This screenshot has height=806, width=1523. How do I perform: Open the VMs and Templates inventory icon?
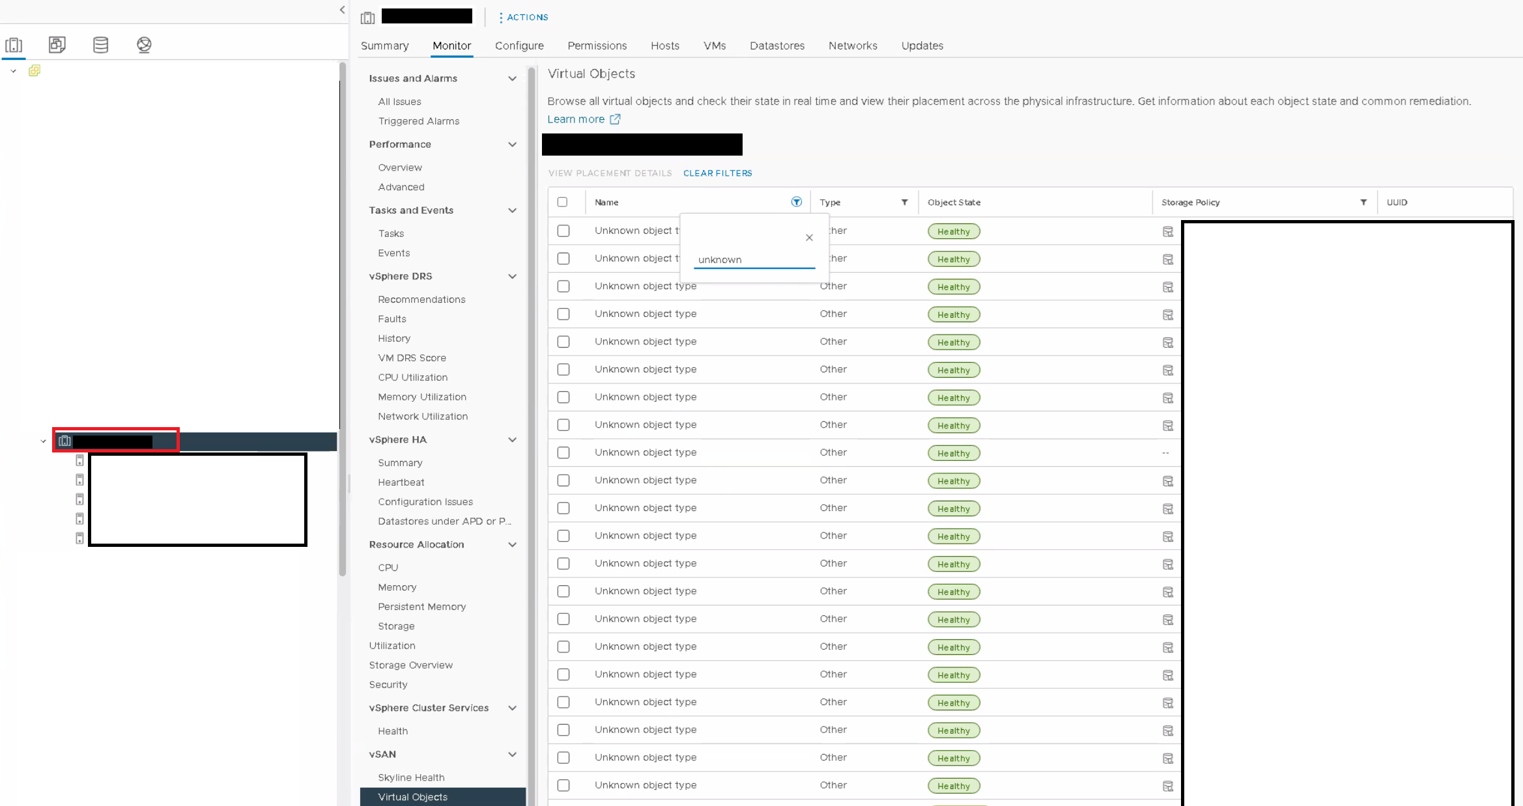(57, 45)
